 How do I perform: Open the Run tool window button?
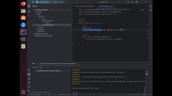pos(29,74)
